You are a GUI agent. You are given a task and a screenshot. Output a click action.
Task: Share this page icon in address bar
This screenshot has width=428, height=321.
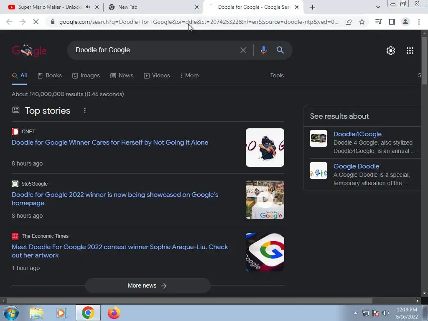[349, 22]
